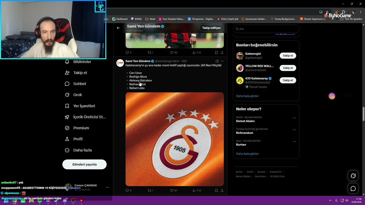The width and height of the screenshot is (365, 205).
Task: Click the Gönderi yayınla button
Action: (84, 164)
